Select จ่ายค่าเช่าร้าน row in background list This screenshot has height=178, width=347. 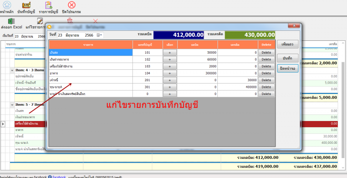[30, 55]
